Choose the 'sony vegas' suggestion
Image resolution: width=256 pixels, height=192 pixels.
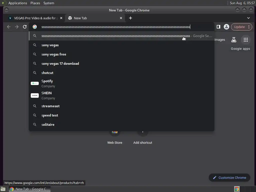click(121, 45)
